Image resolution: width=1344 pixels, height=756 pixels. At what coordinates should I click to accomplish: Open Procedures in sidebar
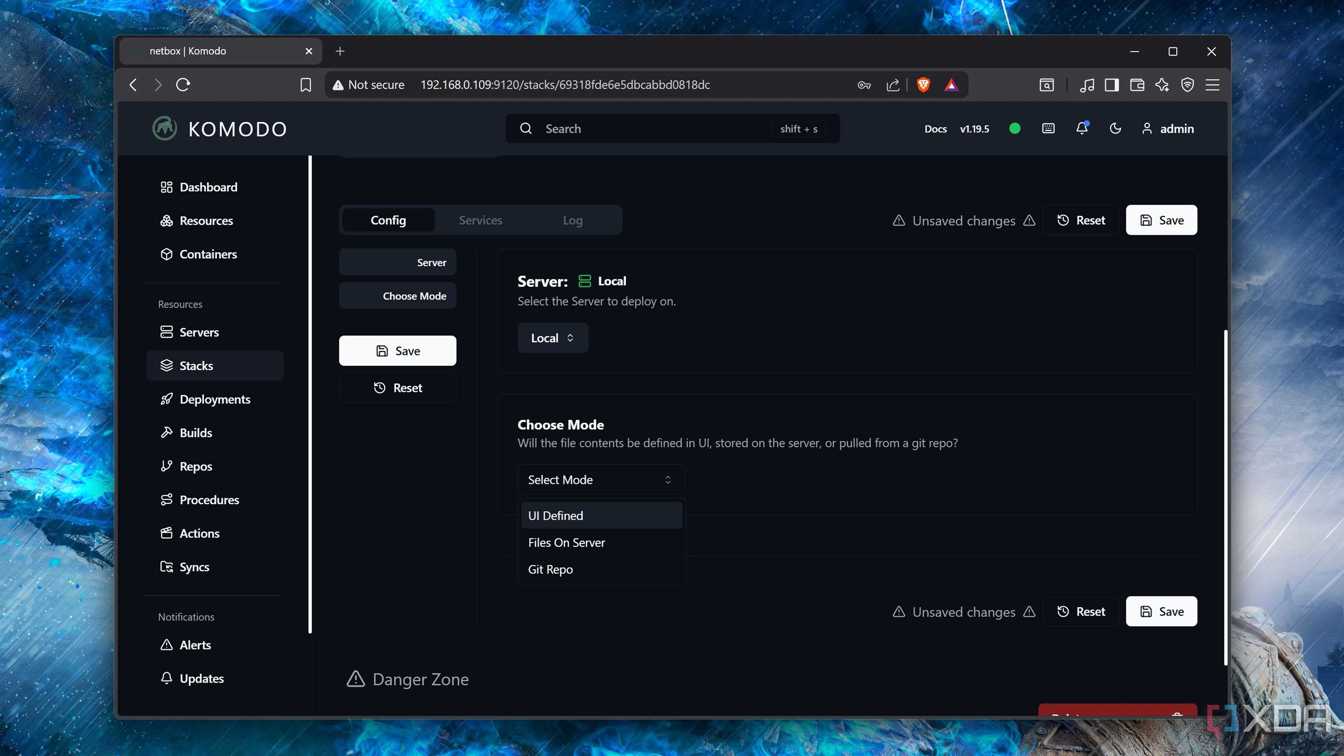click(x=215, y=499)
